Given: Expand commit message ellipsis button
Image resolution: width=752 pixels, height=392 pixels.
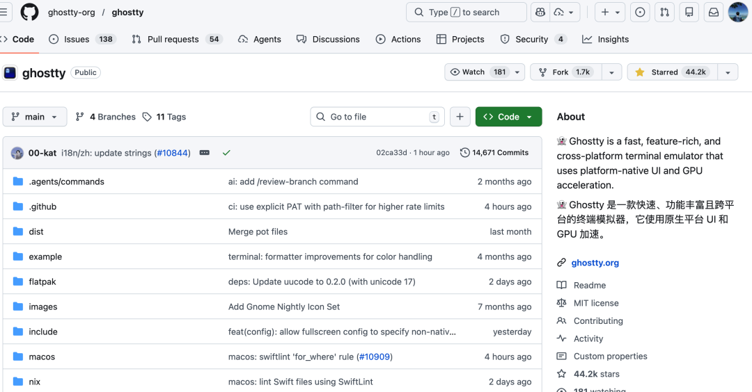Looking at the screenshot, I should tap(204, 153).
